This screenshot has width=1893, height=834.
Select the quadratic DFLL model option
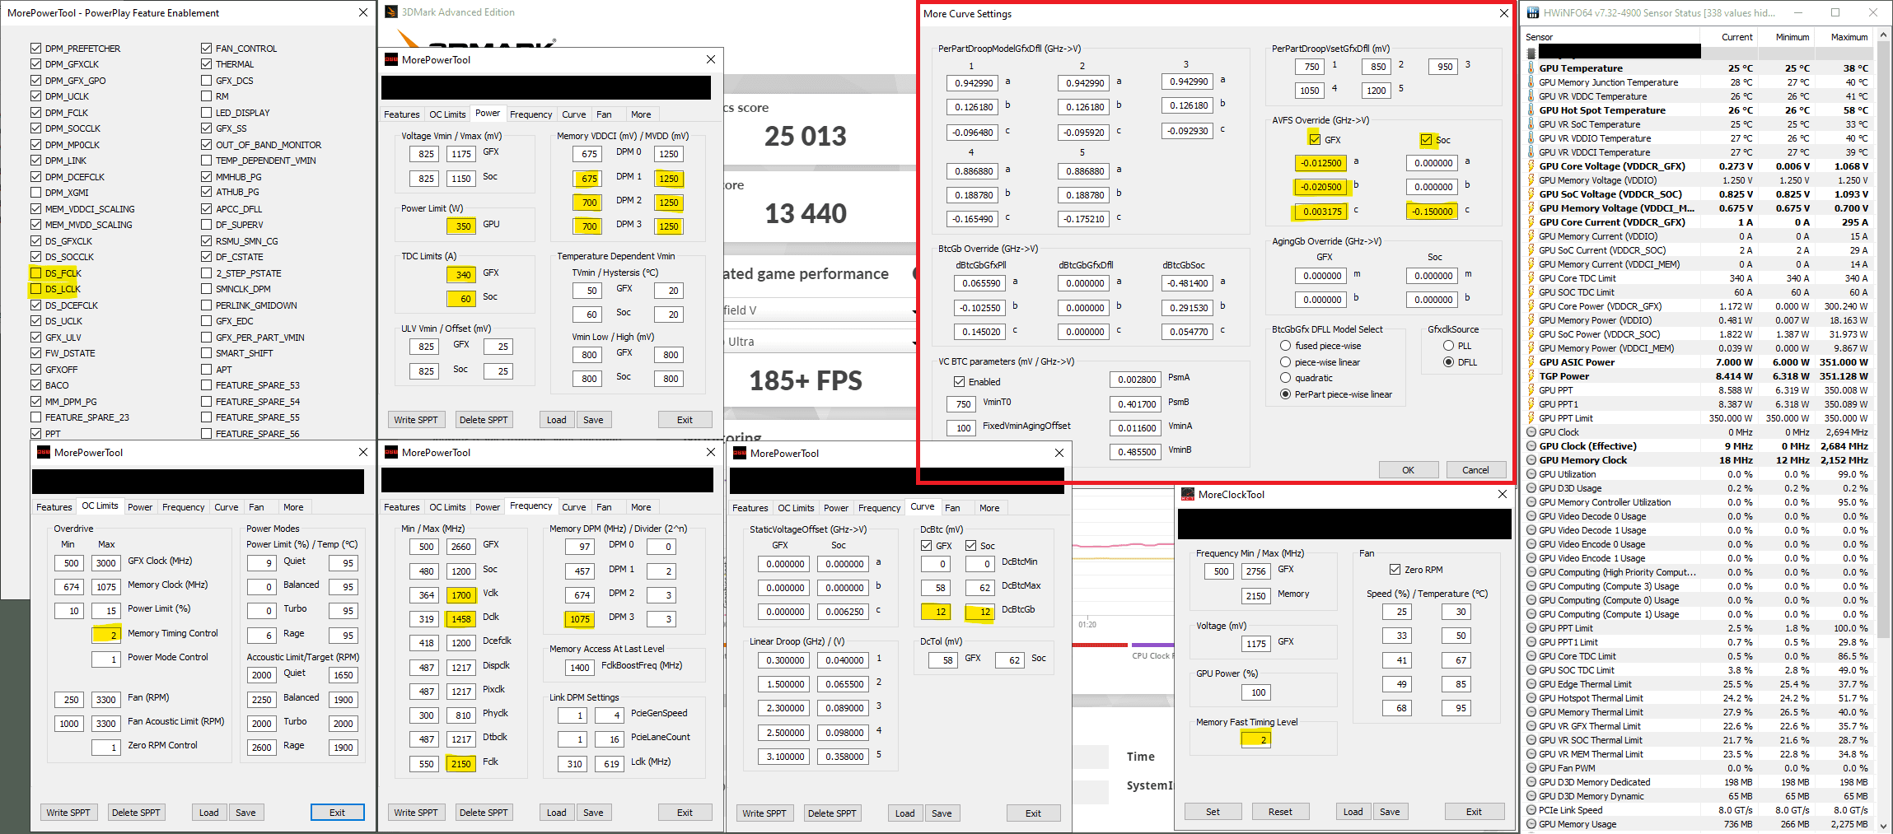tap(1285, 378)
